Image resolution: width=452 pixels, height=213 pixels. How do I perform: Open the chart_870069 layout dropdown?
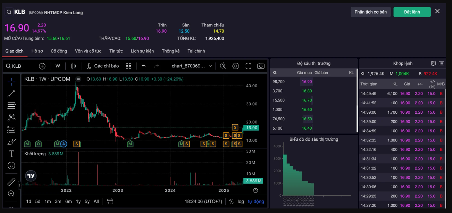192,66
